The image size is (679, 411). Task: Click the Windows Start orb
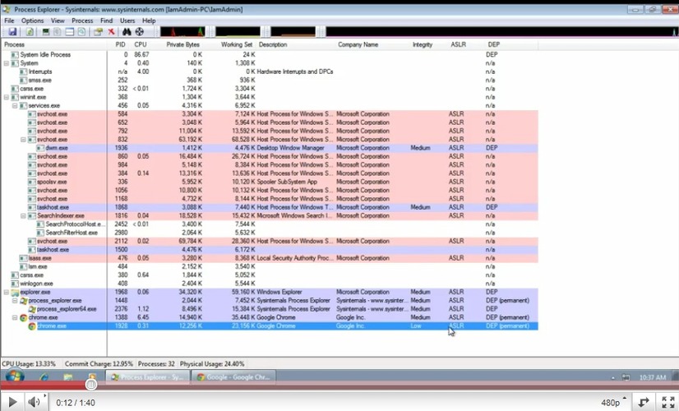[14, 376]
